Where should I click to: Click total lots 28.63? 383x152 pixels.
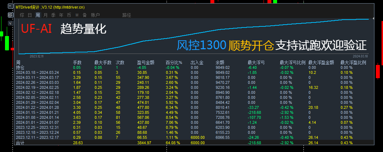click(x=78, y=143)
